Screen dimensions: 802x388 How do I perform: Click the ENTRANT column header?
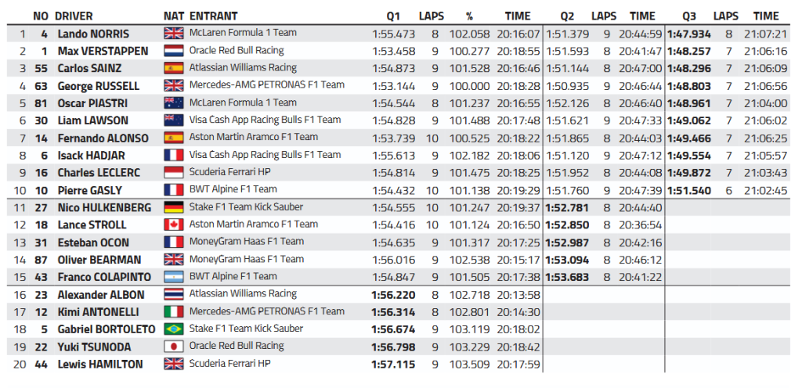click(214, 16)
